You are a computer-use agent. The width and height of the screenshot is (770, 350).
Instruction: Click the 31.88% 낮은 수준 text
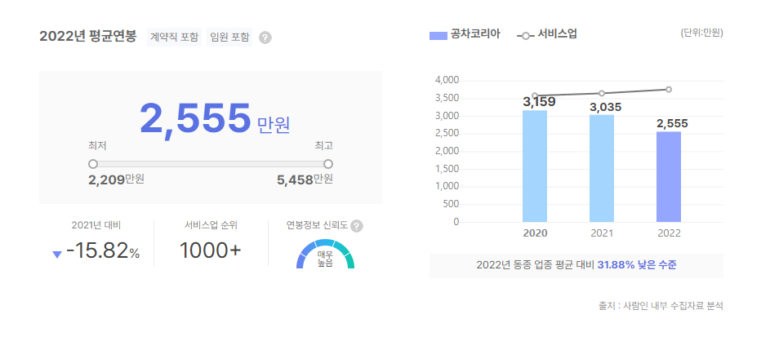[x=637, y=265]
